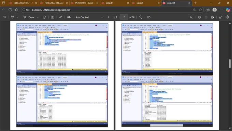Screen dimensions: 232x131
Task: Go to the home page
Action: pyautogui.click(x=17, y=10)
